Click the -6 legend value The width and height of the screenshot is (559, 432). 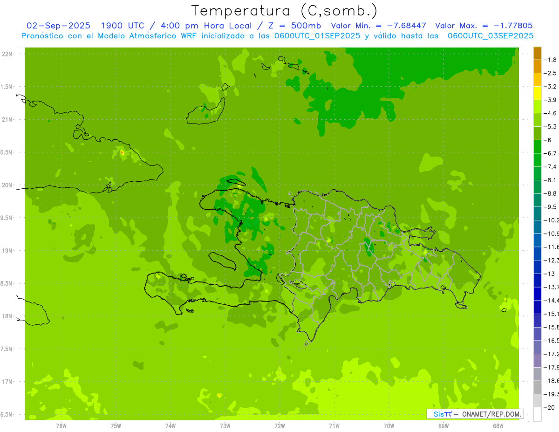[548, 140]
